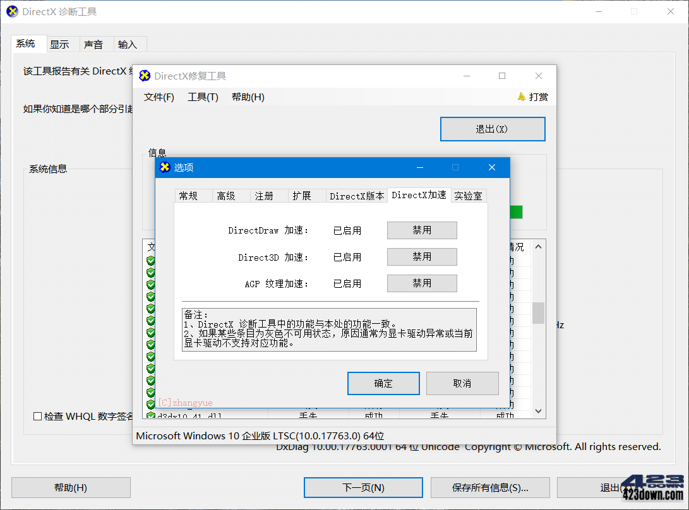The image size is (689, 510).
Task: Click a green shield icon in the file list
Action: 150,297
